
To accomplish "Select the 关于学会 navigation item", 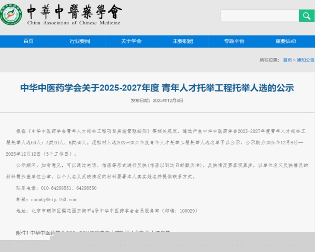I will [x=131, y=41].
